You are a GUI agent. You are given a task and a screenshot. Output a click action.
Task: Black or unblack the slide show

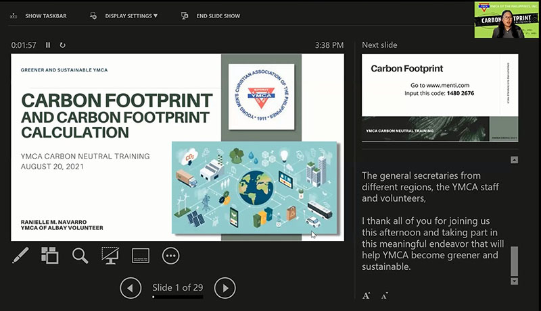click(x=110, y=256)
